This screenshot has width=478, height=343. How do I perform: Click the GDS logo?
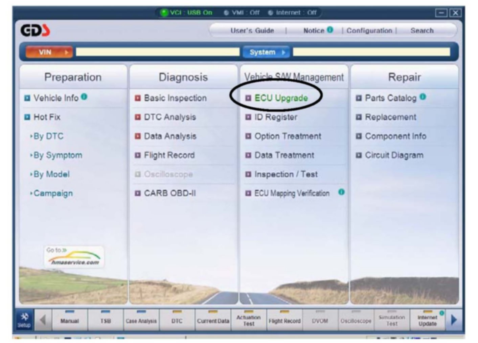[x=35, y=30]
